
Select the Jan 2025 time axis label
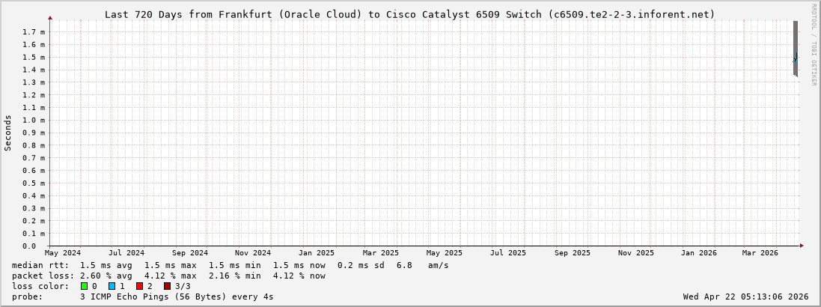click(x=316, y=253)
